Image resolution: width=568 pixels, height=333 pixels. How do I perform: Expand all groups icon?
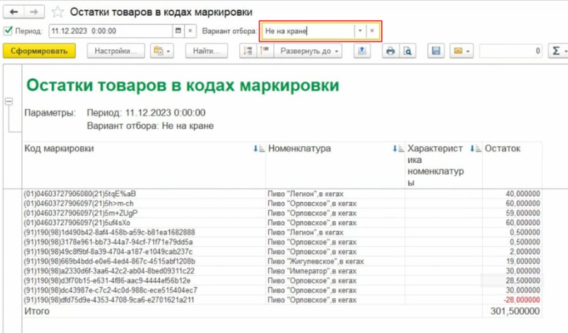coord(265,51)
